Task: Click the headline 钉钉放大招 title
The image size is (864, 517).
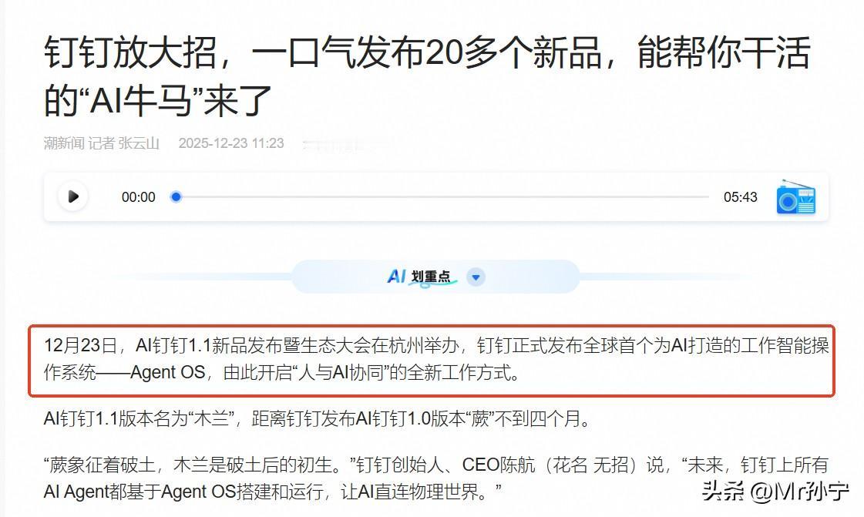Action: 427,76
